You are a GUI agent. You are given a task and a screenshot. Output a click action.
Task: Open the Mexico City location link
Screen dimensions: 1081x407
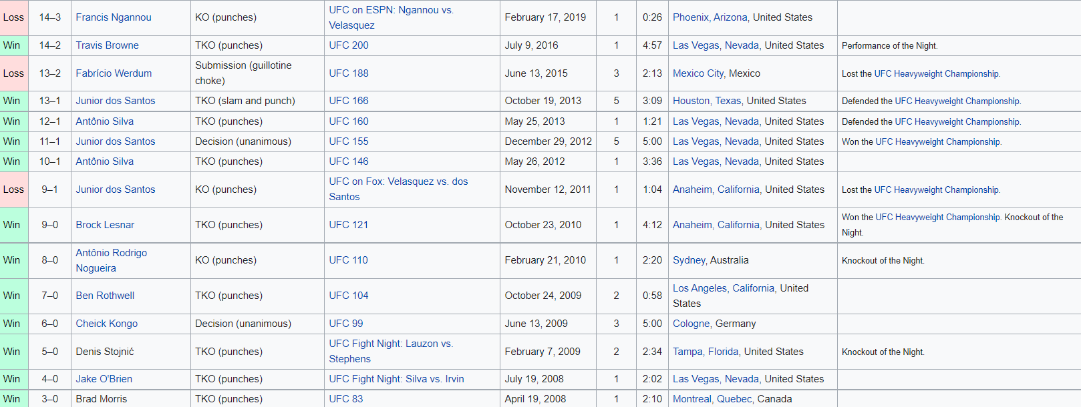click(x=698, y=73)
